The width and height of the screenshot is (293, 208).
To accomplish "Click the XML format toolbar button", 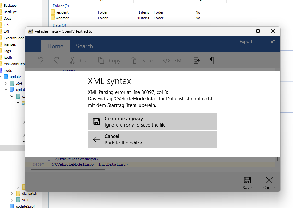I will (x=173, y=60).
